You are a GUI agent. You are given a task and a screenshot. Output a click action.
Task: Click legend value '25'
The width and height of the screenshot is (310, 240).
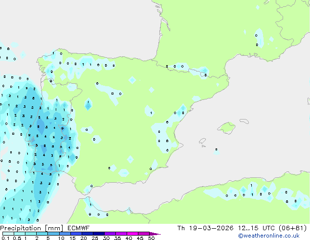click(x=95, y=238)
